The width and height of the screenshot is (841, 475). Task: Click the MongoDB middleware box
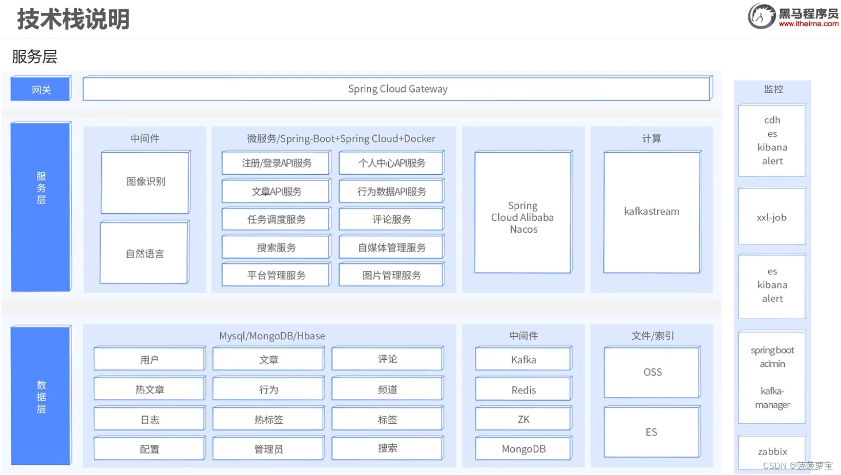pos(523,448)
